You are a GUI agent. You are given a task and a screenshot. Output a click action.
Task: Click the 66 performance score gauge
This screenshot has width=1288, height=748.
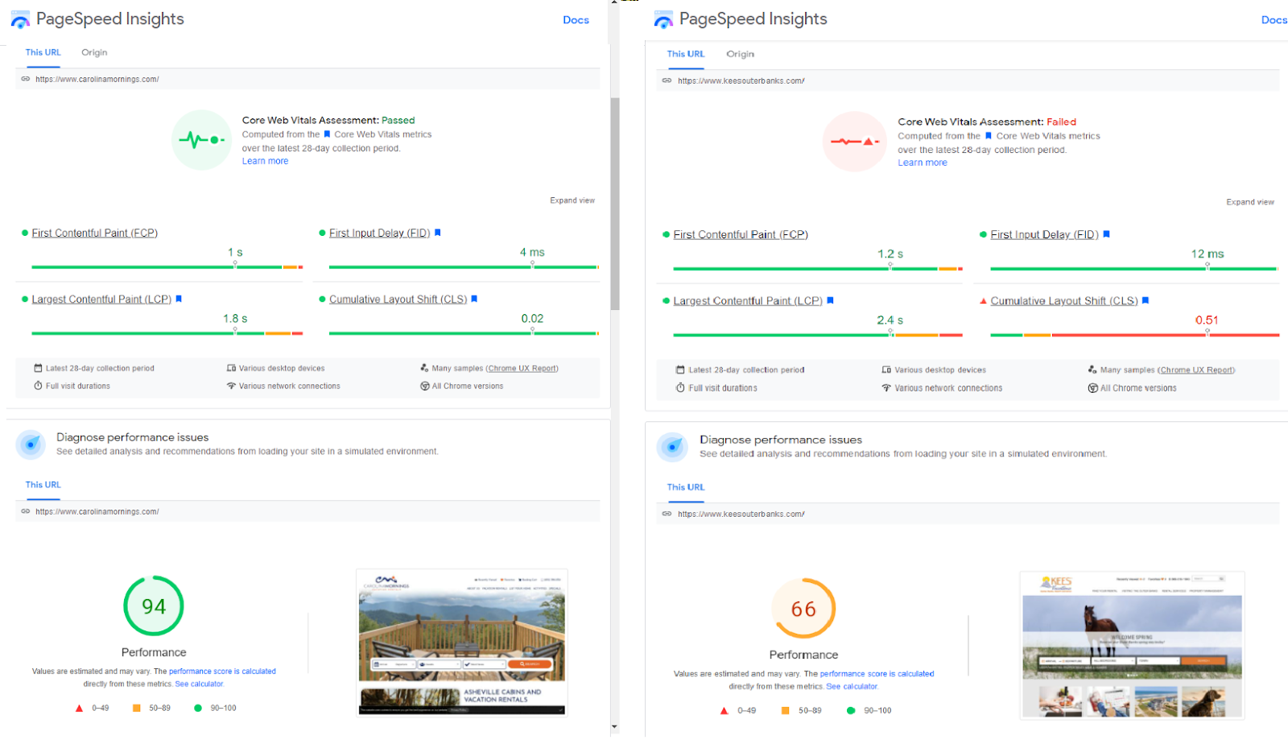click(x=803, y=609)
